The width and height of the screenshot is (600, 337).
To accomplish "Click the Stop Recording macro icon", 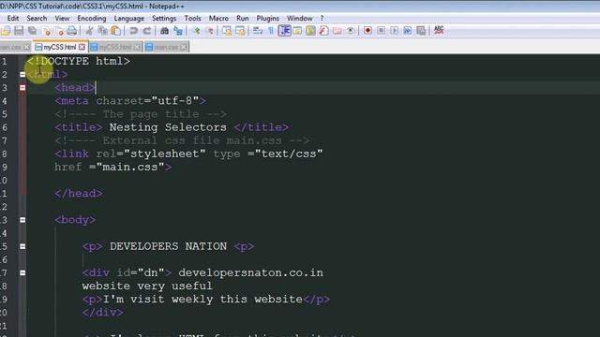I will click(382, 31).
